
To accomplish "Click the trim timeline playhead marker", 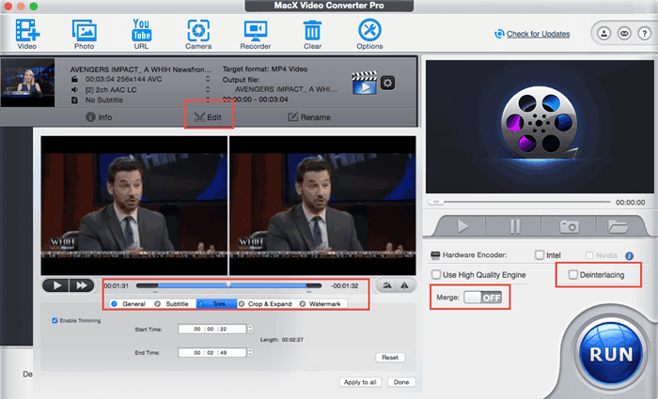I will point(228,284).
